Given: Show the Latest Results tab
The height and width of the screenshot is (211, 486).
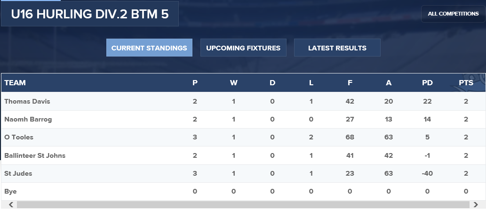Looking at the screenshot, I should (337, 48).
